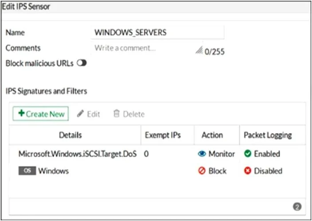Click the plus icon in Create New
Viewport: 312px width, 221px height.
point(21,113)
